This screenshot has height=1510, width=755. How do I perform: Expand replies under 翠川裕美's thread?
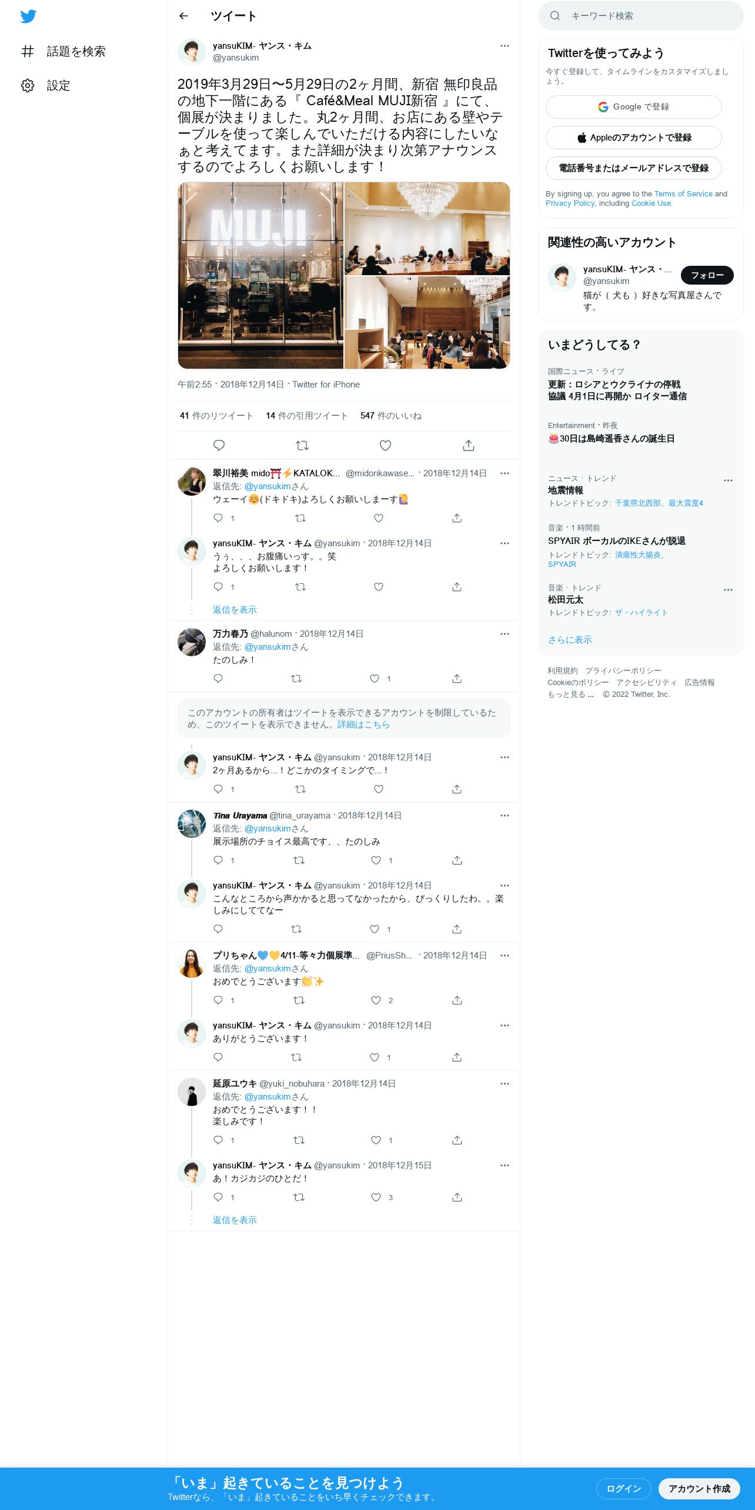[x=235, y=610]
